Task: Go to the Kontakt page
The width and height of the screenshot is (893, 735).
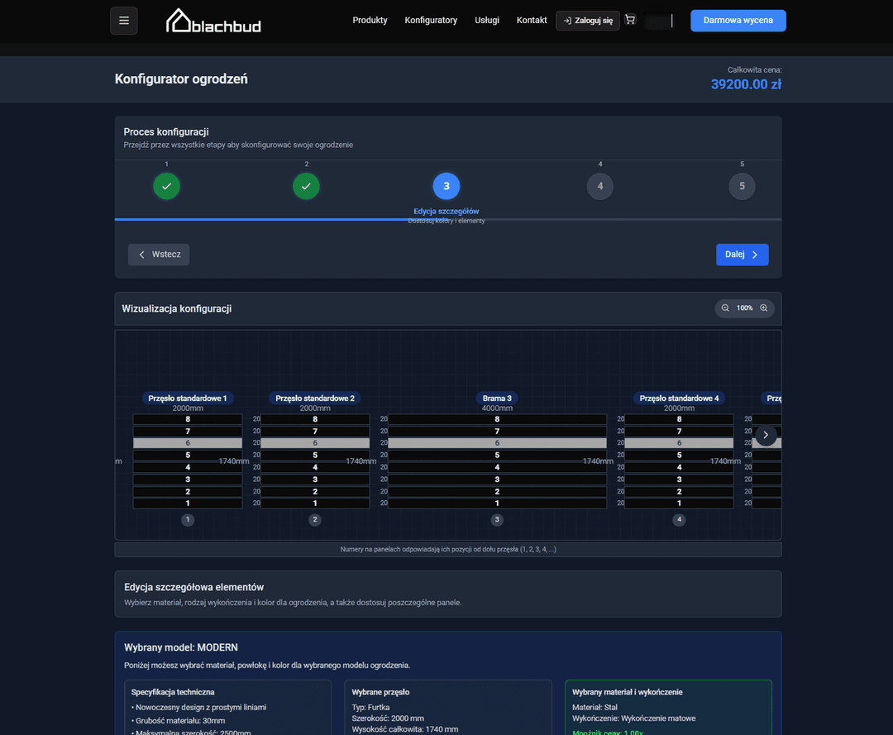Action: click(532, 20)
